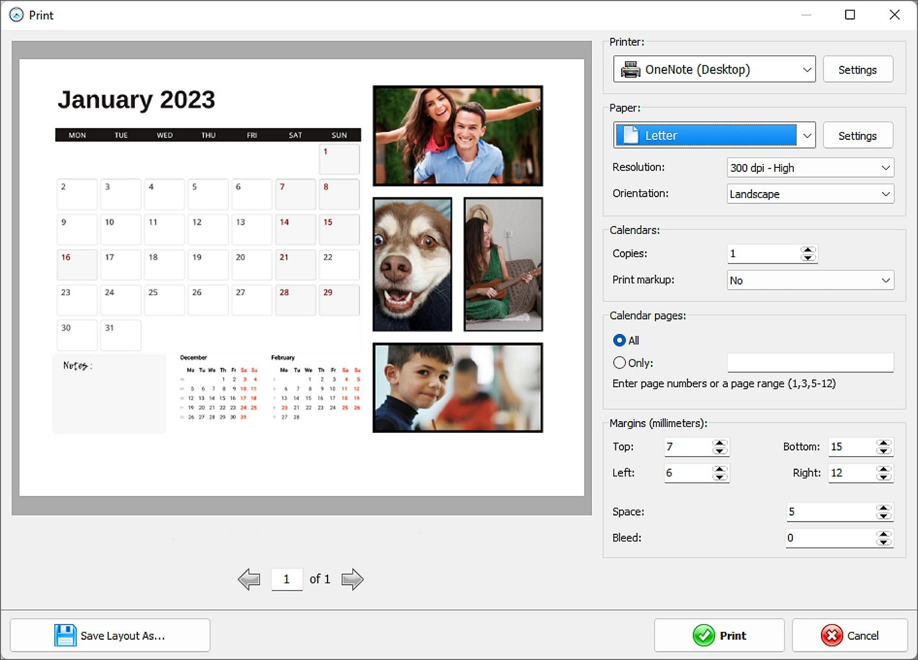Select the Only pages radio button
Viewport: 918px width, 660px height.
pos(619,363)
